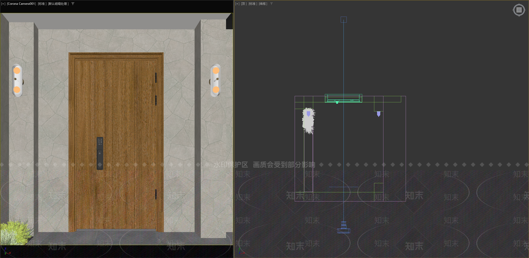Select the camera target square in the top viewport
This screenshot has width=529, height=258.
[x=344, y=20]
